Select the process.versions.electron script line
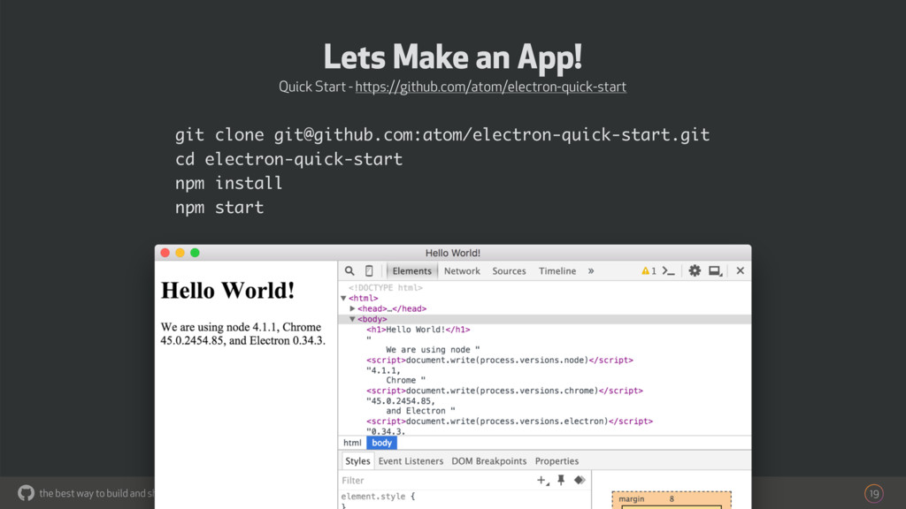This screenshot has width=906, height=509. (509, 422)
